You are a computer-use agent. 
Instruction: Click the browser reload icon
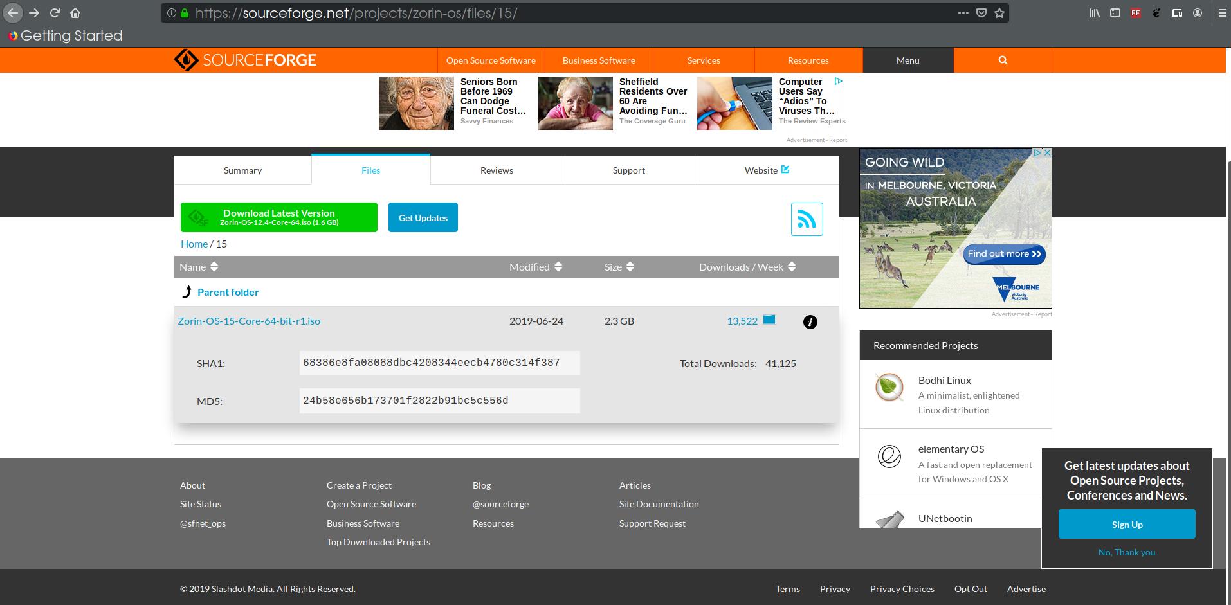pyautogui.click(x=55, y=13)
